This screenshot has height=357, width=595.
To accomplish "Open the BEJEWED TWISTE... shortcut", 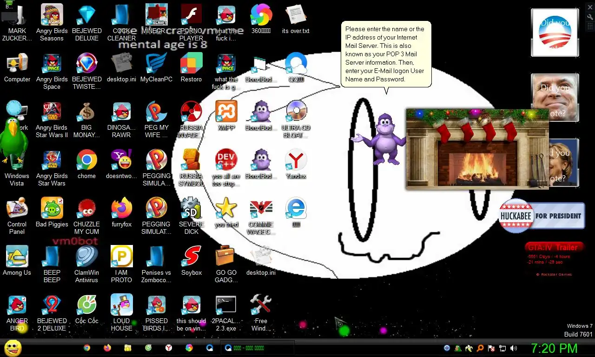I will click(87, 71).
